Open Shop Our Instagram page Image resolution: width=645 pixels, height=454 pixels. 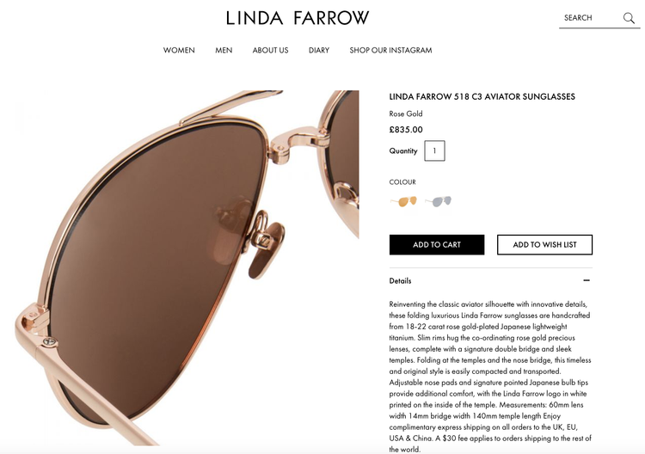click(x=390, y=50)
